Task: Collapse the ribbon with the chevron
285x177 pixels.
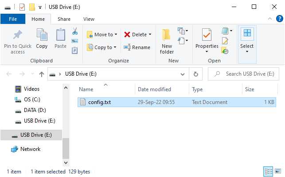Action: [270, 19]
